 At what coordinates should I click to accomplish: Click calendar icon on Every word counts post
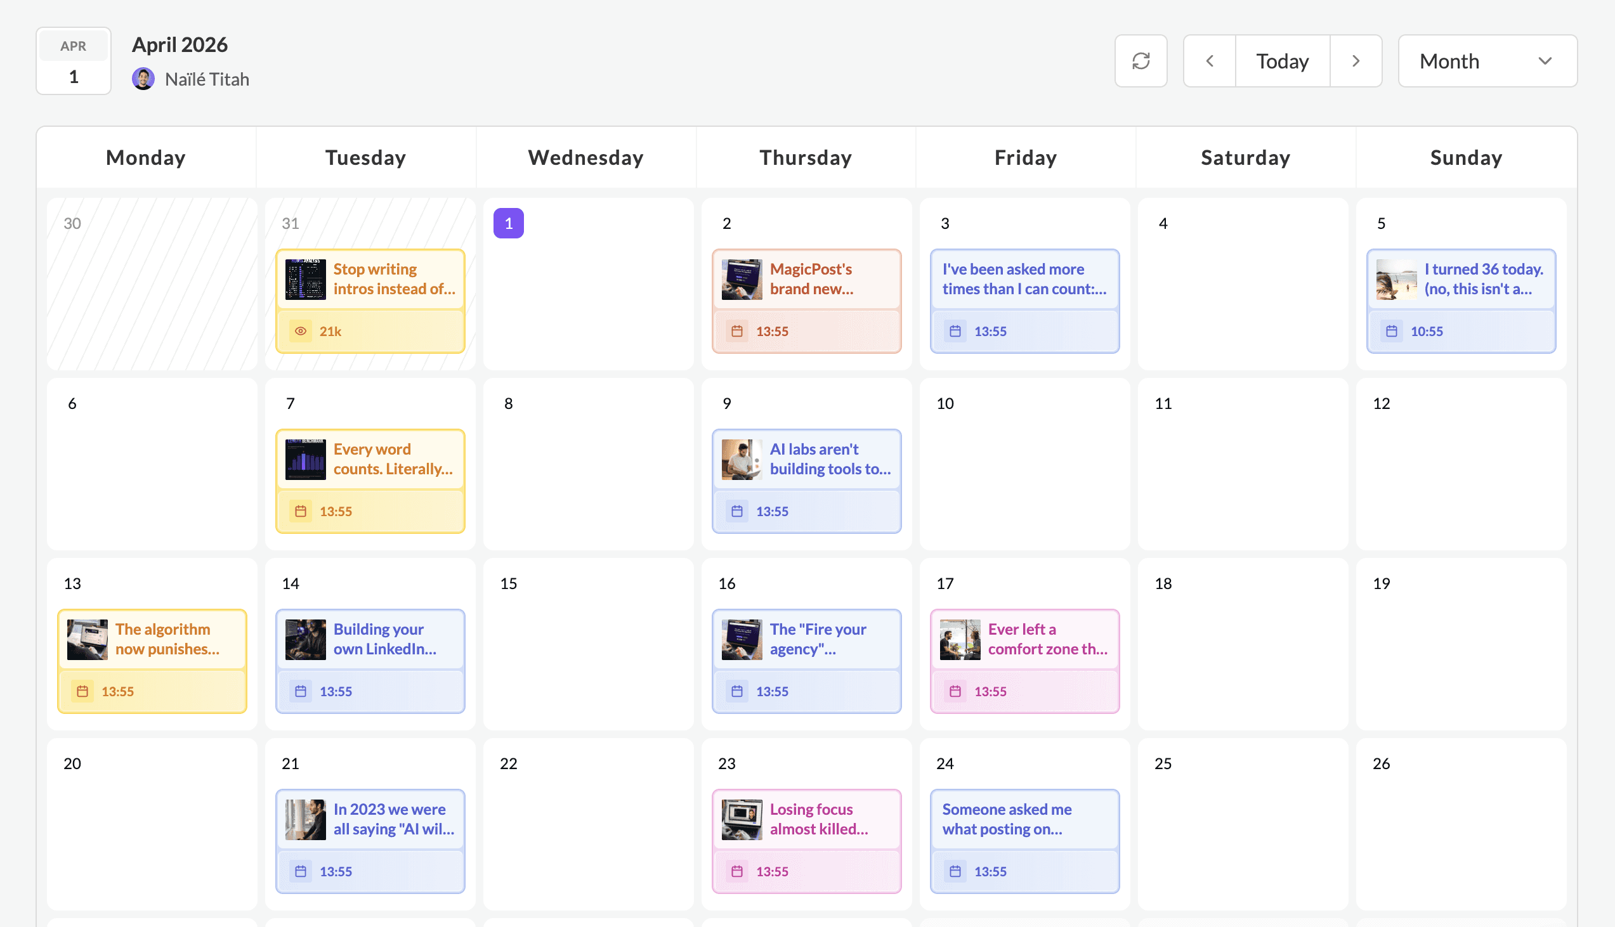pos(301,511)
